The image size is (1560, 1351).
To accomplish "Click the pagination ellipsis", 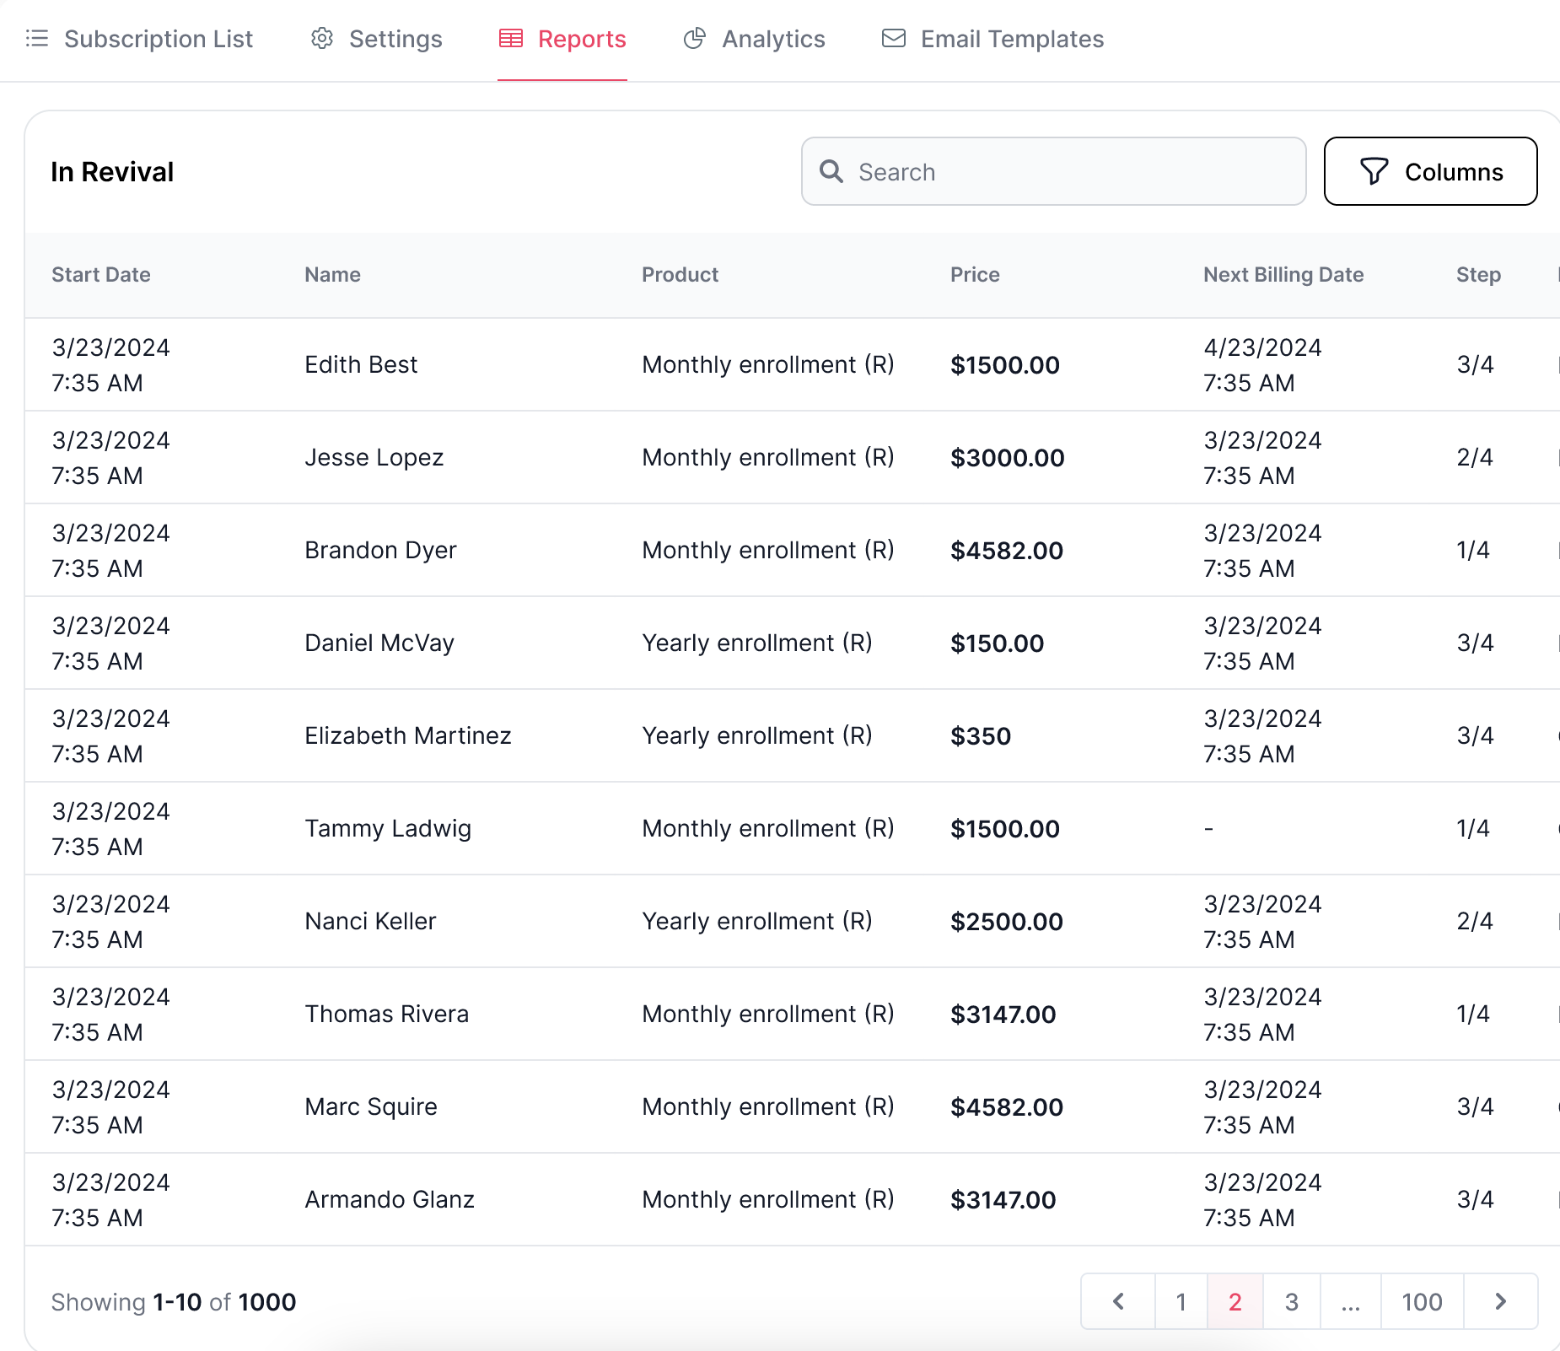I will tap(1350, 1301).
